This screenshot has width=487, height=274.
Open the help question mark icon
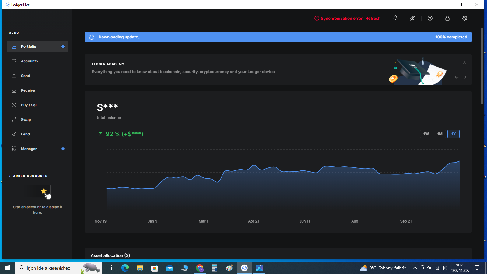click(430, 18)
